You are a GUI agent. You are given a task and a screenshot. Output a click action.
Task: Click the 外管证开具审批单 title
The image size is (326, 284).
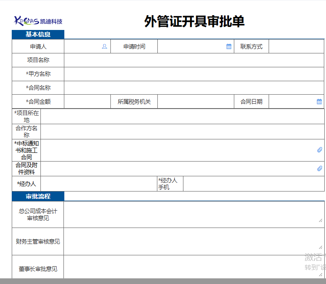pyautogui.click(x=194, y=21)
